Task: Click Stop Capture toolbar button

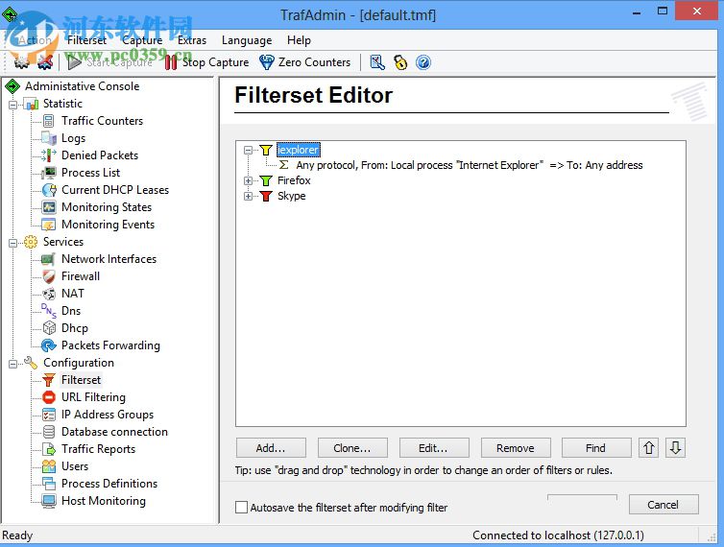Action: (206, 62)
